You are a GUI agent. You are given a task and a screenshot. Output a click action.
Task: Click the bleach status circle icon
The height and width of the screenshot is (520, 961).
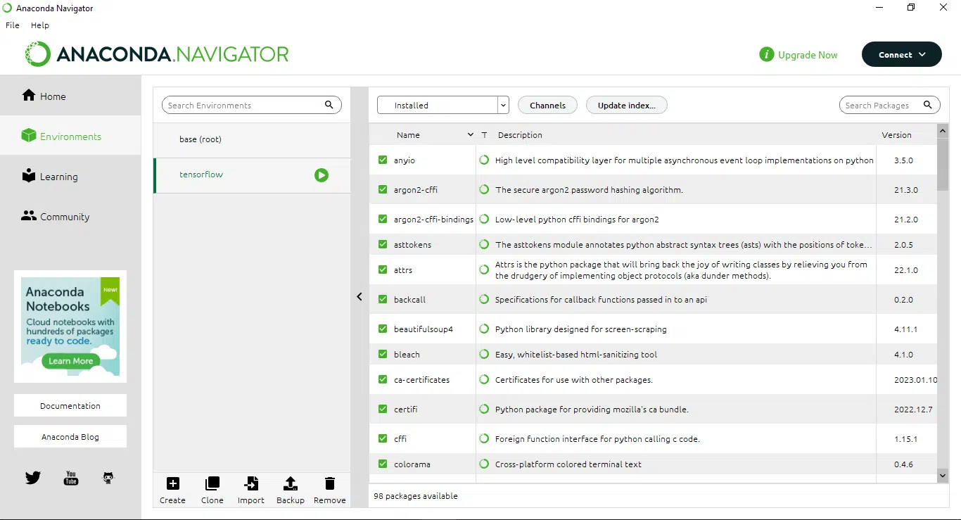point(484,354)
